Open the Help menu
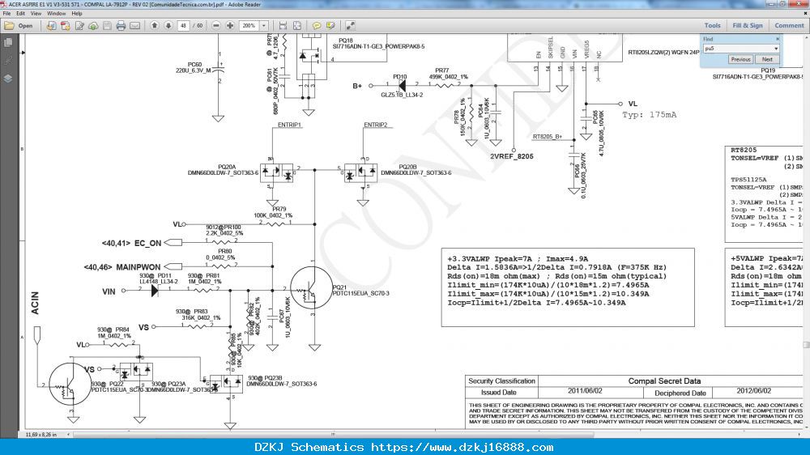The image size is (810, 455). (76, 14)
